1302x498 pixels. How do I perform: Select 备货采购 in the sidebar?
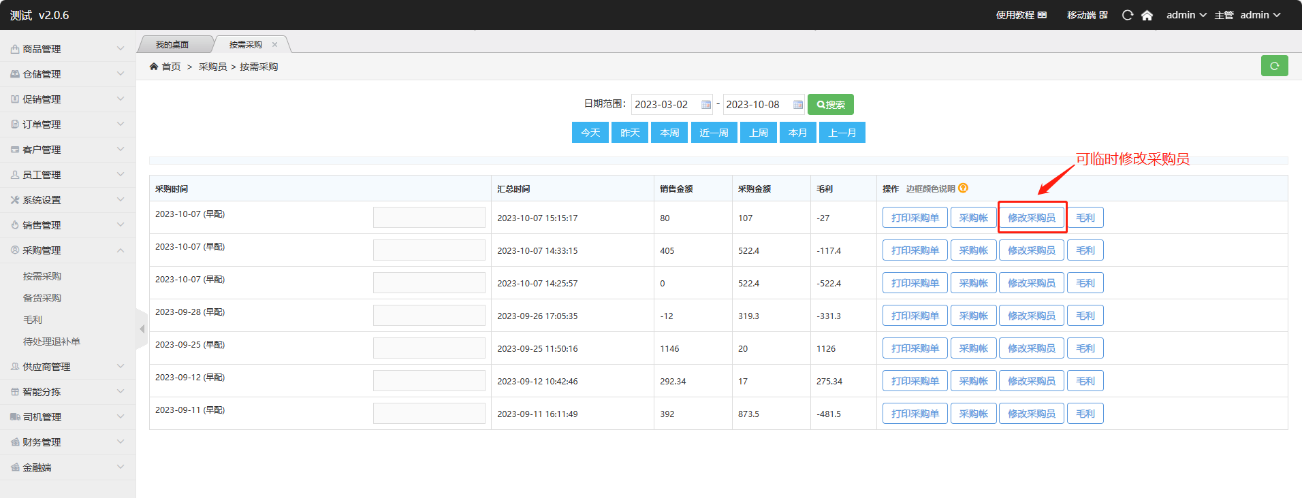(42, 298)
